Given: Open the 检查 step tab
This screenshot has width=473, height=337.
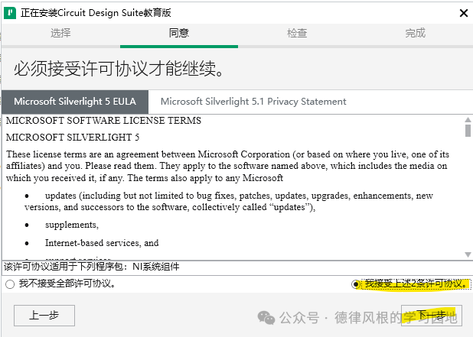Looking at the screenshot, I should (297, 33).
